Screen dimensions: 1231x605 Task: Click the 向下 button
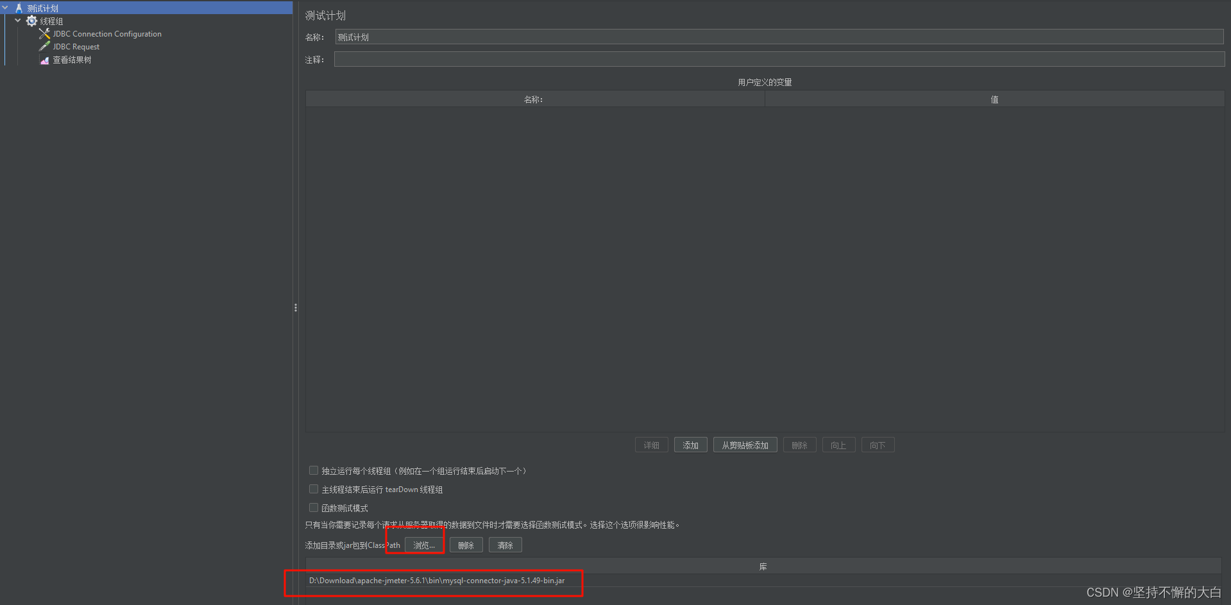click(x=878, y=445)
